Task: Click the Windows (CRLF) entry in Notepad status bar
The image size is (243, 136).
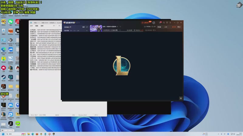Action: (x=82, y=115)
